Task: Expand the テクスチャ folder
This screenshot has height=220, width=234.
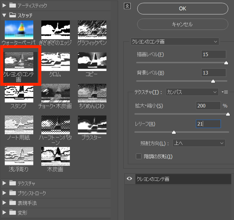Action: tap(4, 183)
